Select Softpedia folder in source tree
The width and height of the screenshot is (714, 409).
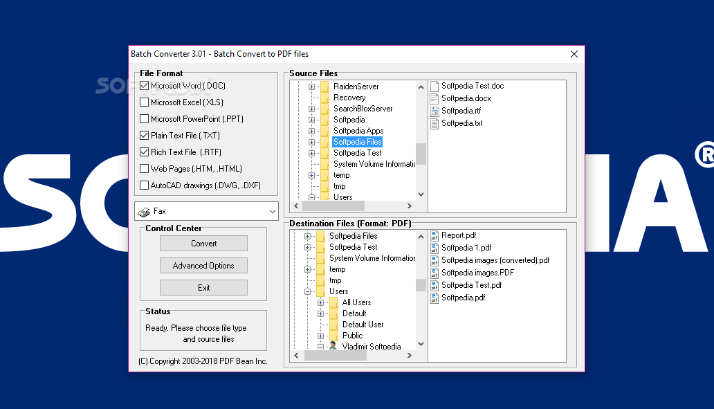pos(349,120)
